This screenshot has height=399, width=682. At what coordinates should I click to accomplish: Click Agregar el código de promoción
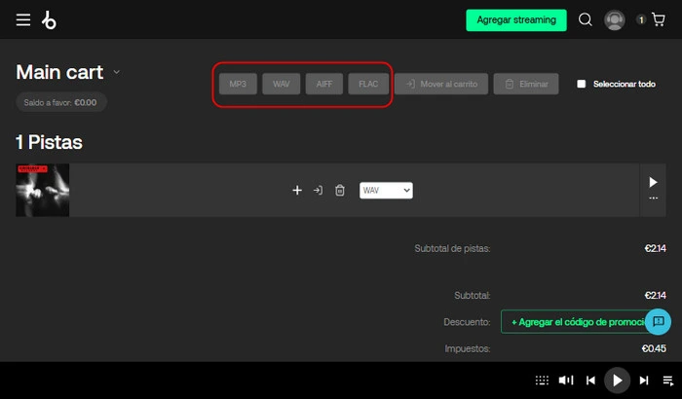[x=580, y=322]
